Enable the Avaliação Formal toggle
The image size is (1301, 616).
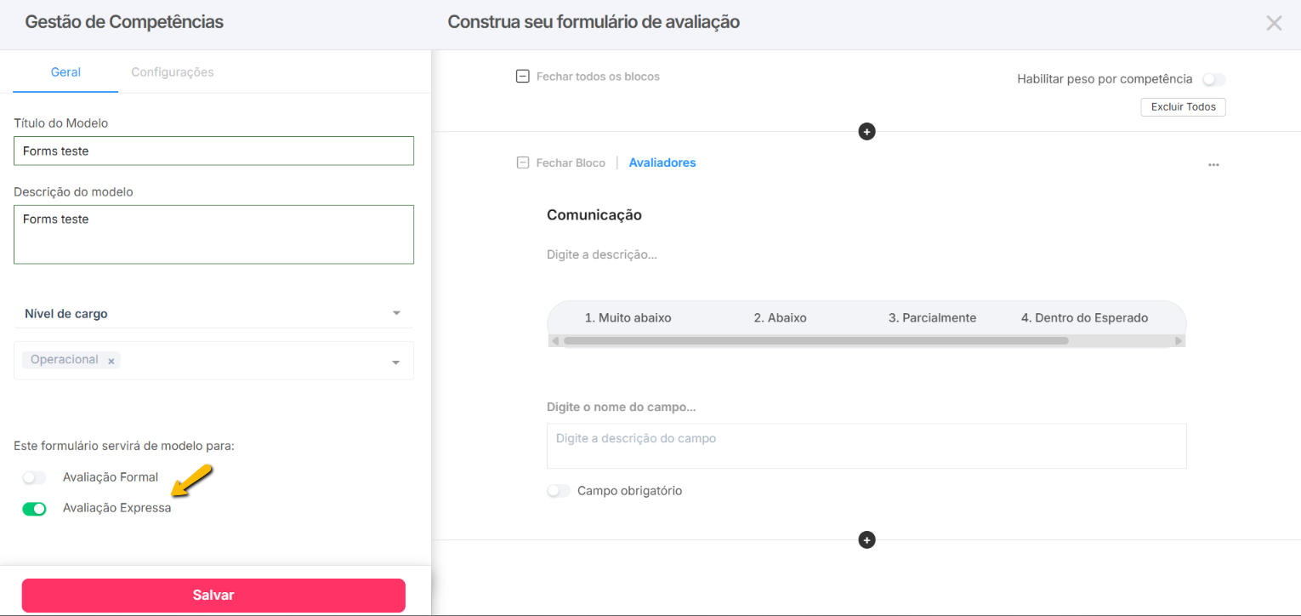pos(34,478)
